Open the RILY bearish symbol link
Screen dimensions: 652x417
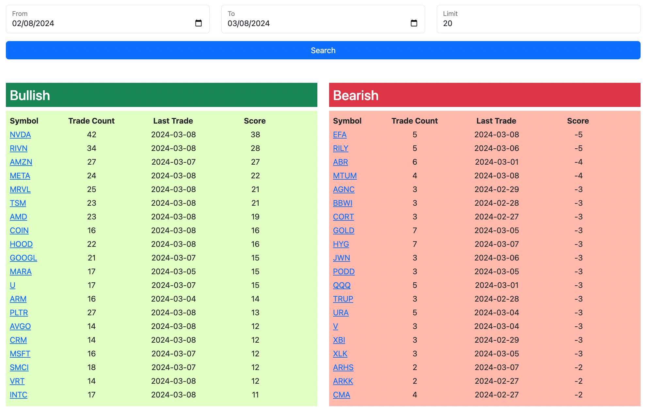341,148
